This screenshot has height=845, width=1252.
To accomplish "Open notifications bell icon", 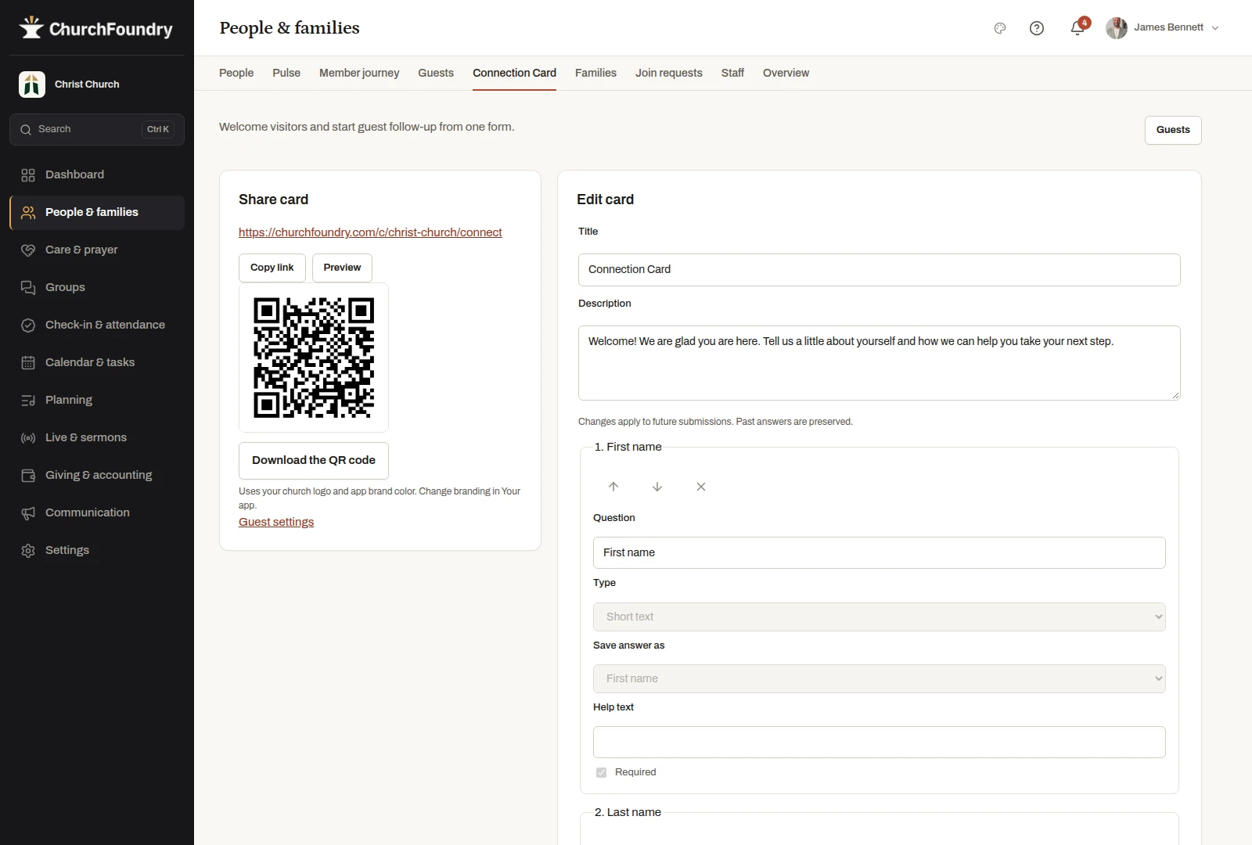I will pos(1078,28).
